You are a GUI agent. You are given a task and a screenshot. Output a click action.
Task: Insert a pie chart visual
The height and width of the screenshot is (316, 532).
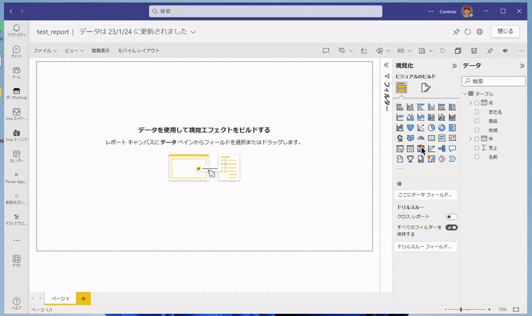click(431, 128)
